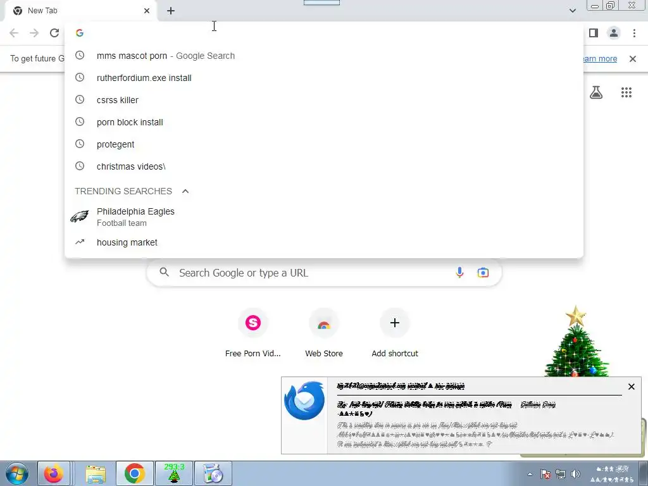Choose the csrss killer suggestion
The width and height of the screenshot is (648, 486).
click(x=324, y=100)
